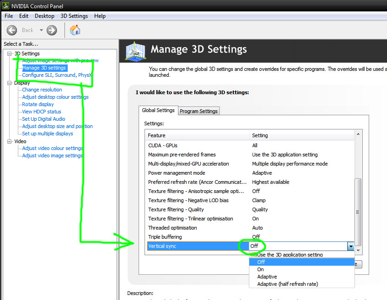The image size is (387, 300).
Task: Click Multiple display performance mode value
Action: [x=290, y=164]
